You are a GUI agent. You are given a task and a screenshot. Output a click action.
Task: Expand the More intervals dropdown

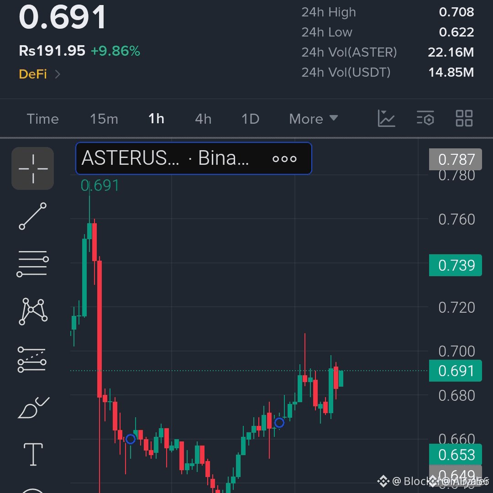click(x=314, y=119)
